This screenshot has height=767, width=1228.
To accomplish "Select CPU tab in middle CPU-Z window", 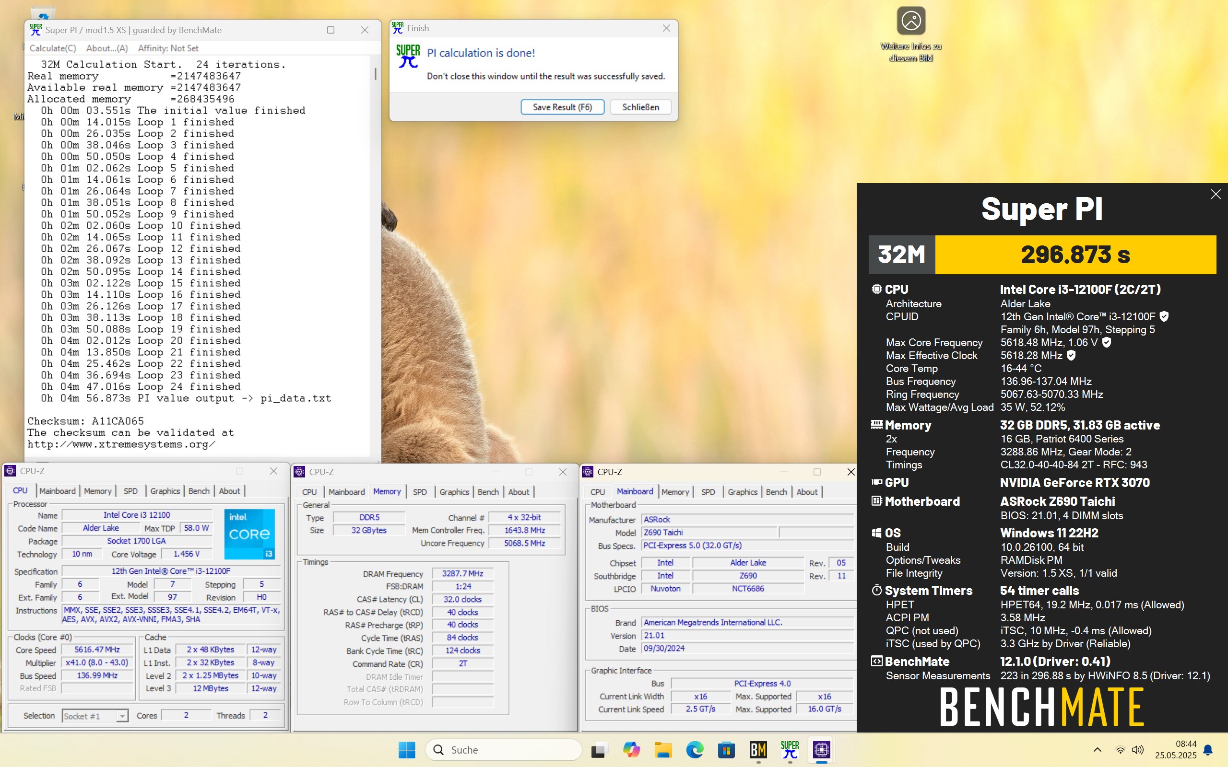I will tap(309, 492).
